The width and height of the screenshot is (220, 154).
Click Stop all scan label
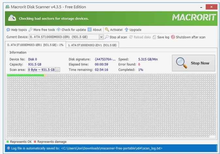click(118, 37)
